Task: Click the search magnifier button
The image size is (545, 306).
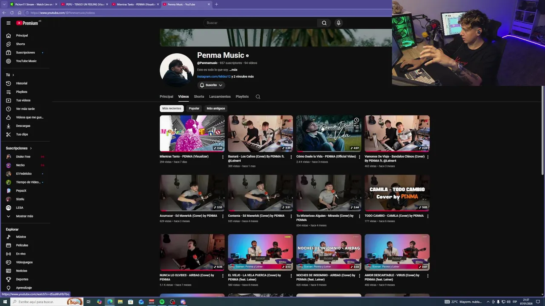Action: click(324, 23)
